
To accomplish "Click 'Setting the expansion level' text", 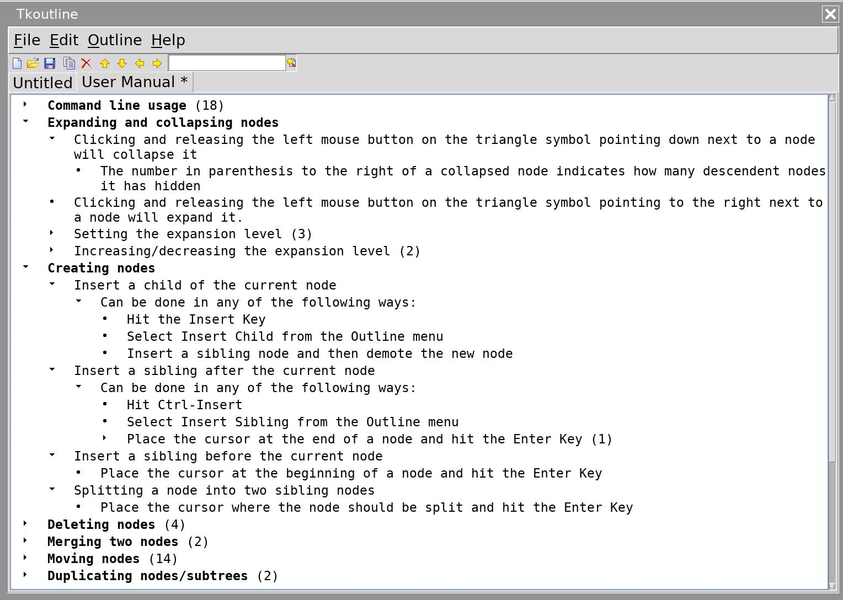I will tap(178, 234).
